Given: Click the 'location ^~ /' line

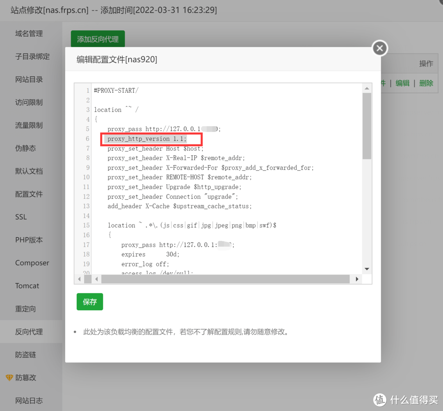Looking at the screenshot, I should pyautogui.click(x=116, y=109).
